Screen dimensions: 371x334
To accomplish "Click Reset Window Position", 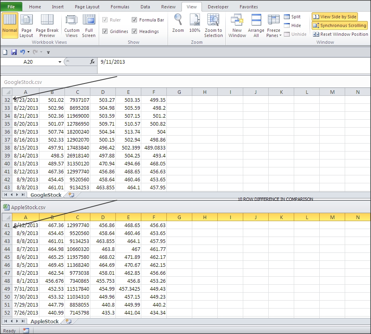I will pyautogui.click(x=340, y=34).
